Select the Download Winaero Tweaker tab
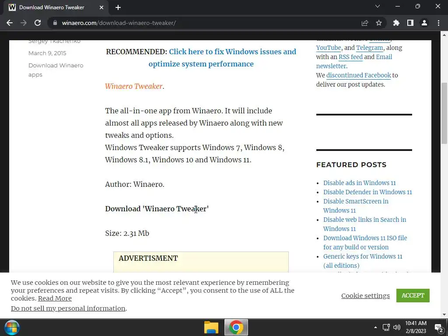The height and width of the screenshot is (336, 448). tap(56, 7)
